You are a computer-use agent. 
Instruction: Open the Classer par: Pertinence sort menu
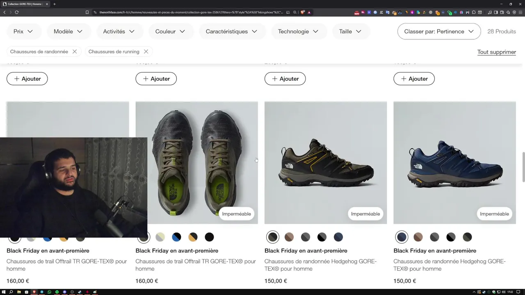click(439, 32)
